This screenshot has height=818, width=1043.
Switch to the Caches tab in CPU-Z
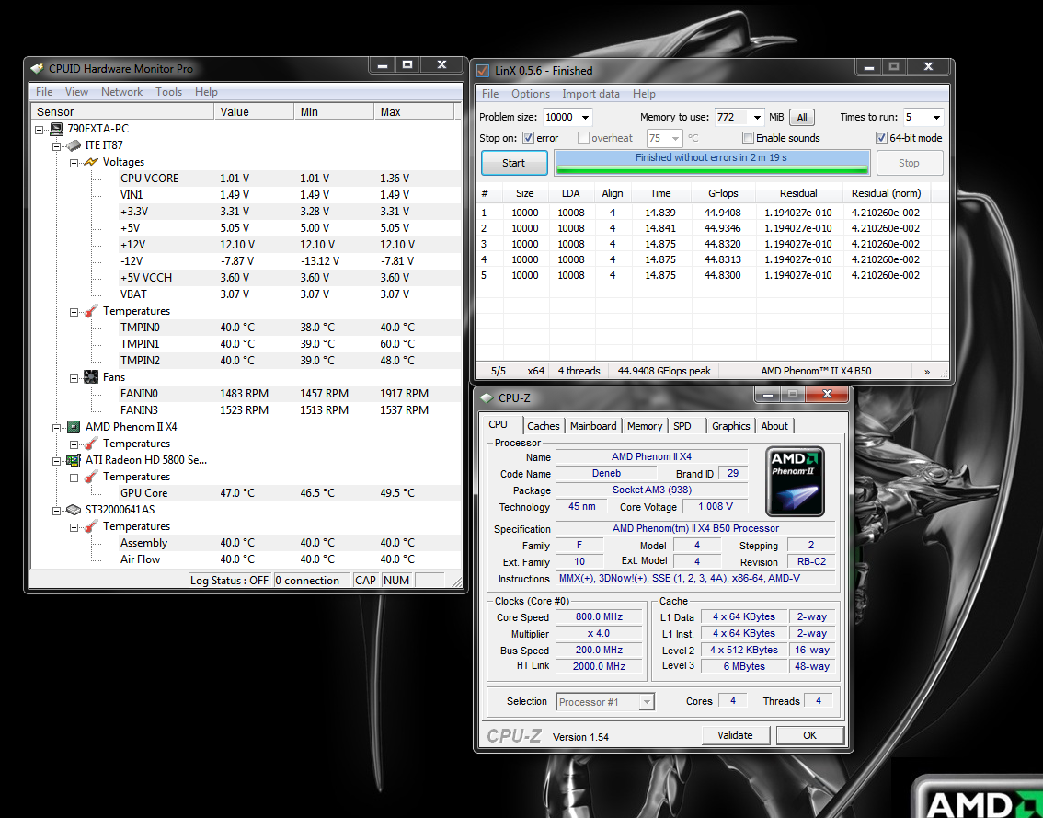544,426
